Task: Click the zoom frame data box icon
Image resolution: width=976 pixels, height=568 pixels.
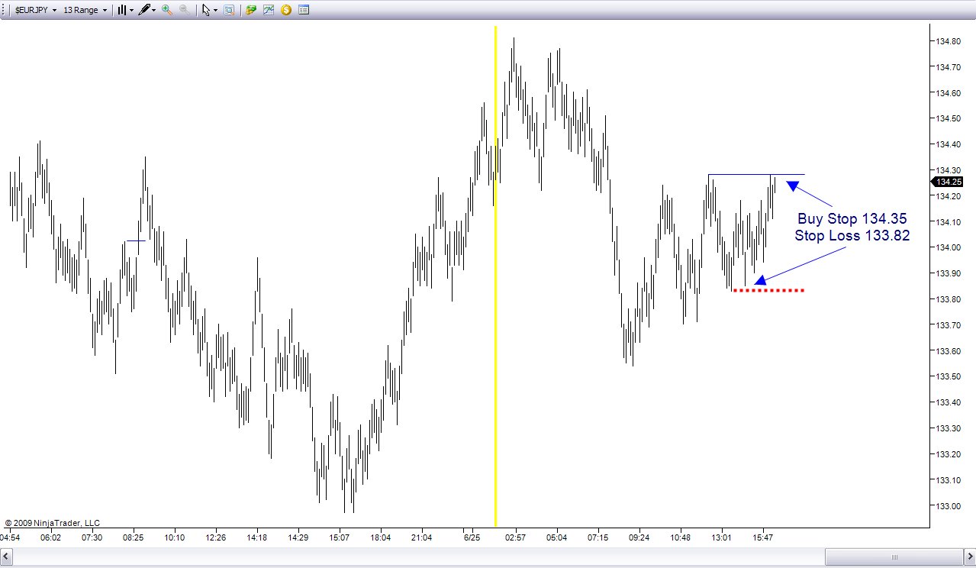Action: [x=229, y=10]
